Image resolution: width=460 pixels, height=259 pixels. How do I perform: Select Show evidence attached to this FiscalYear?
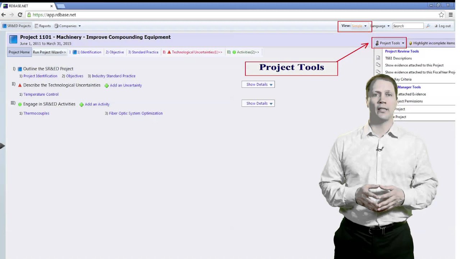[x=420, y=72]
